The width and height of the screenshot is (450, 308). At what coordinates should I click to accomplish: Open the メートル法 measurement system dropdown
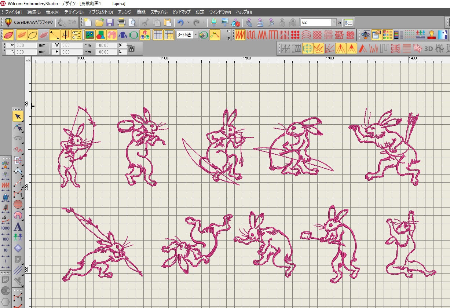(195, 35)
